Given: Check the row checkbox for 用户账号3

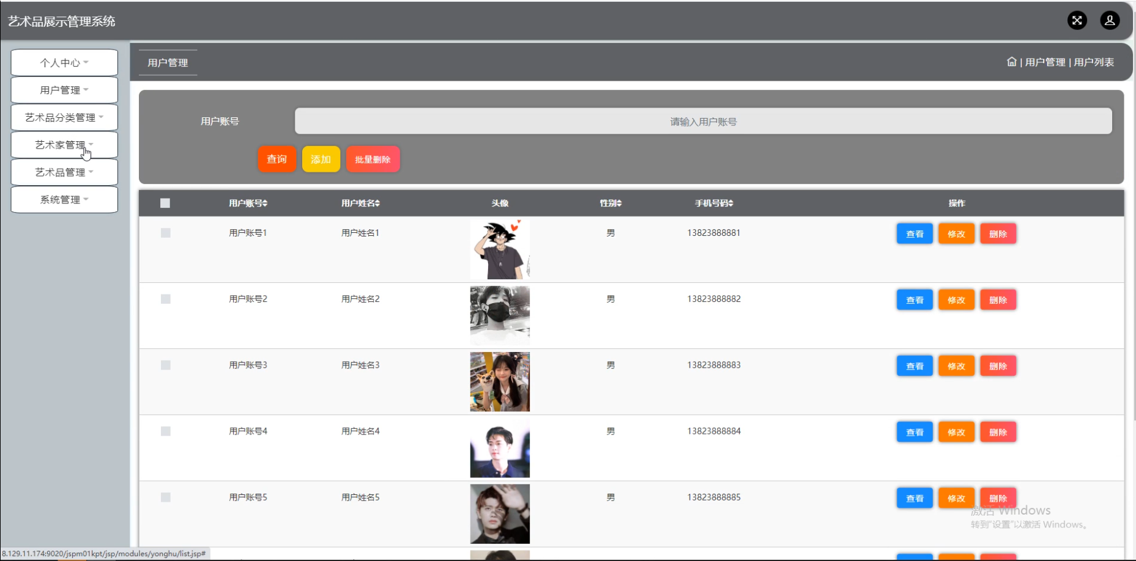Looking at the screenshot, I should click(x=165, y=365).
